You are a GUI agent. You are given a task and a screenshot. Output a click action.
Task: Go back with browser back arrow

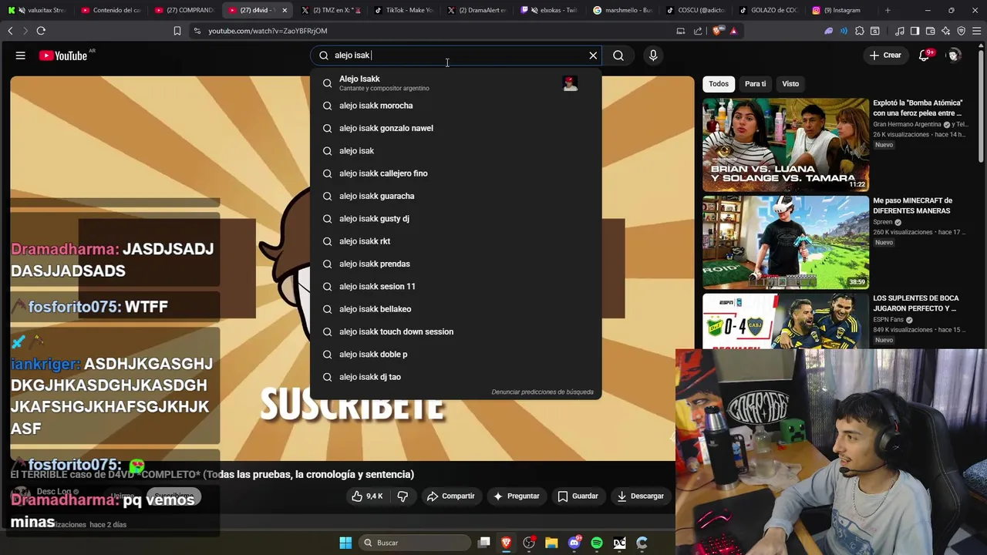click(10, 31)
